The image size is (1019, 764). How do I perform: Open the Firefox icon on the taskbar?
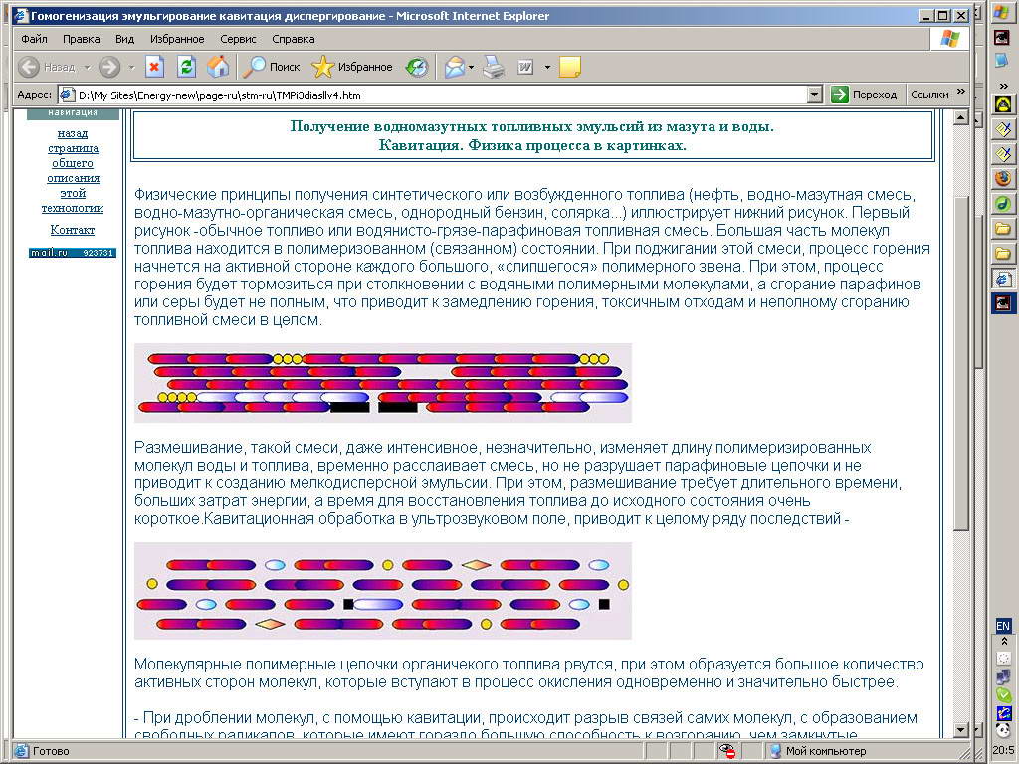pyautogui.click(x=1003, y=177)
